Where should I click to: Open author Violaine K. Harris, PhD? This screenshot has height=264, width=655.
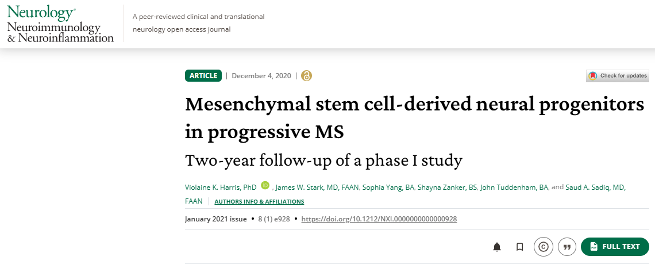221,188
